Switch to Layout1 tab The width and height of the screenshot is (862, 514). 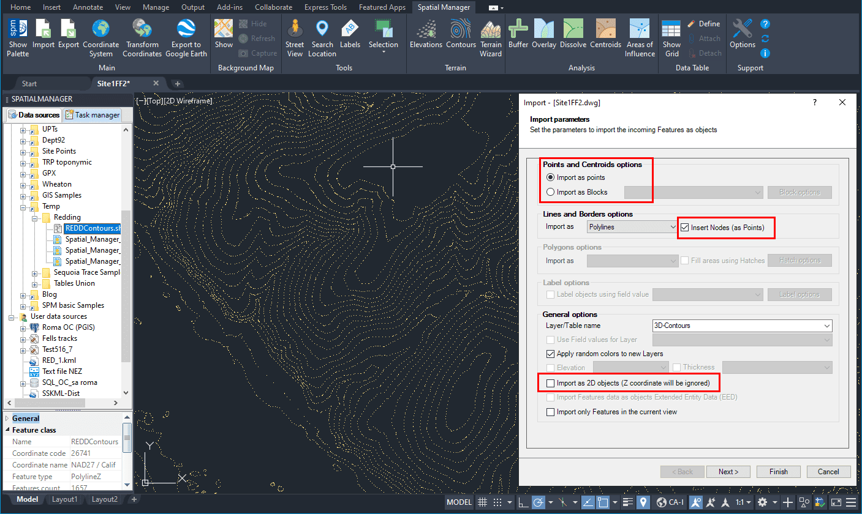(x=64, y=499)
